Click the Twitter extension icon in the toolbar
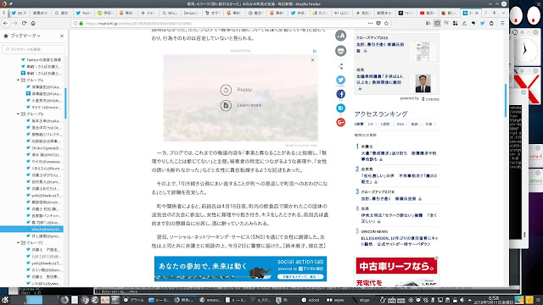The height and width of the screenshot is (305, 543). click(x=483, y=23)
